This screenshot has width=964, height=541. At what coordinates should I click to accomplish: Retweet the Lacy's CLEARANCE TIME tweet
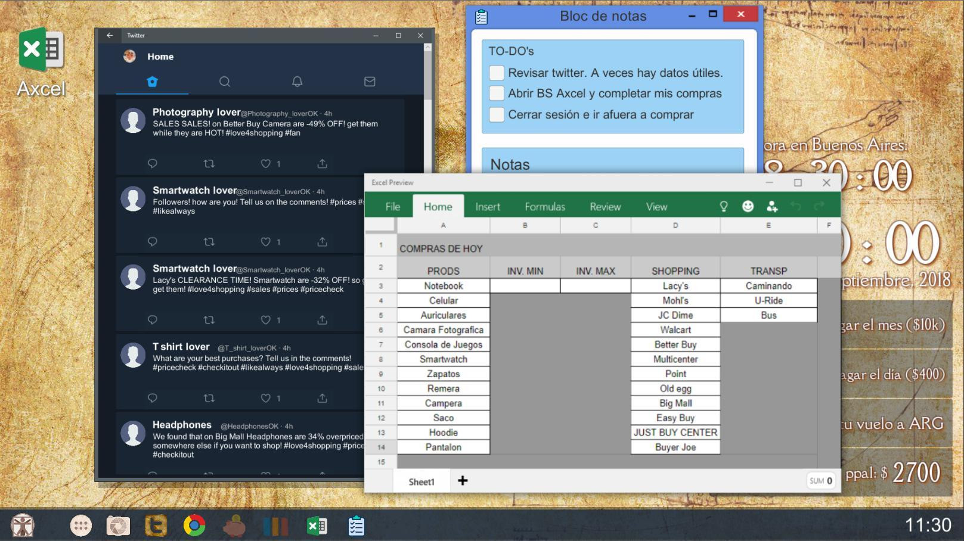coord(209,320)
